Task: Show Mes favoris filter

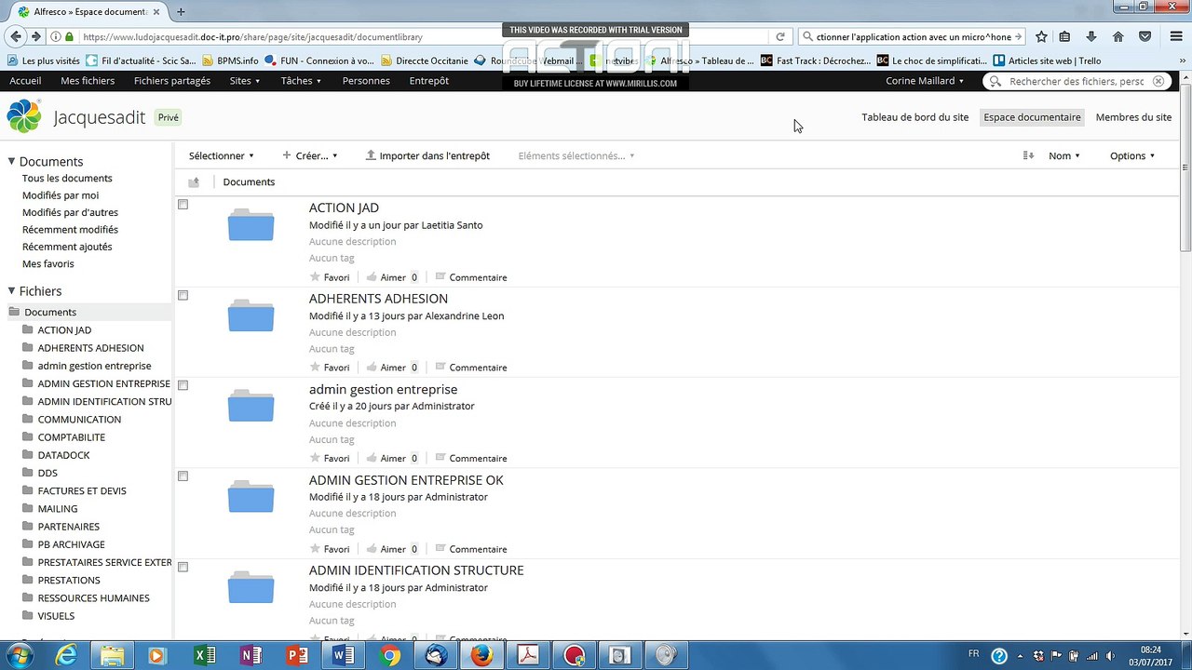Action: point(47,263)
